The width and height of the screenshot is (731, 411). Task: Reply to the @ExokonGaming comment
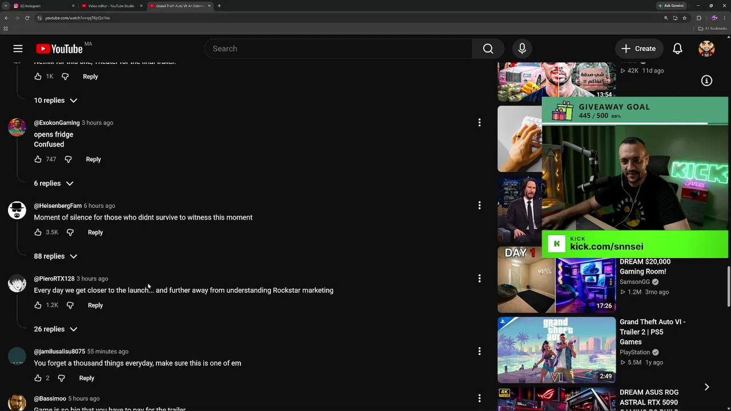click(x=93, y=159)
